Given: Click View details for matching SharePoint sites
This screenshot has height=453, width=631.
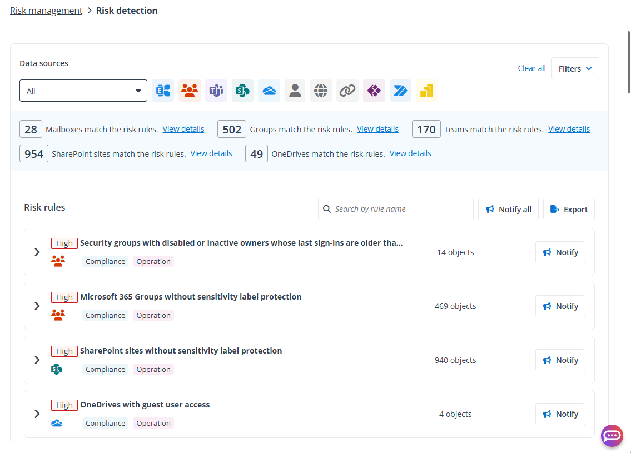Looking at the screenshot, I should [x=211, y=153].
